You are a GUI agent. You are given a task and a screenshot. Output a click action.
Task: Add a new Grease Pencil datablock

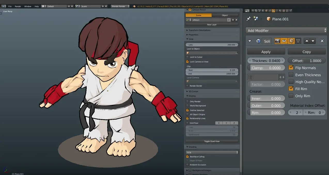pos(233,20)
